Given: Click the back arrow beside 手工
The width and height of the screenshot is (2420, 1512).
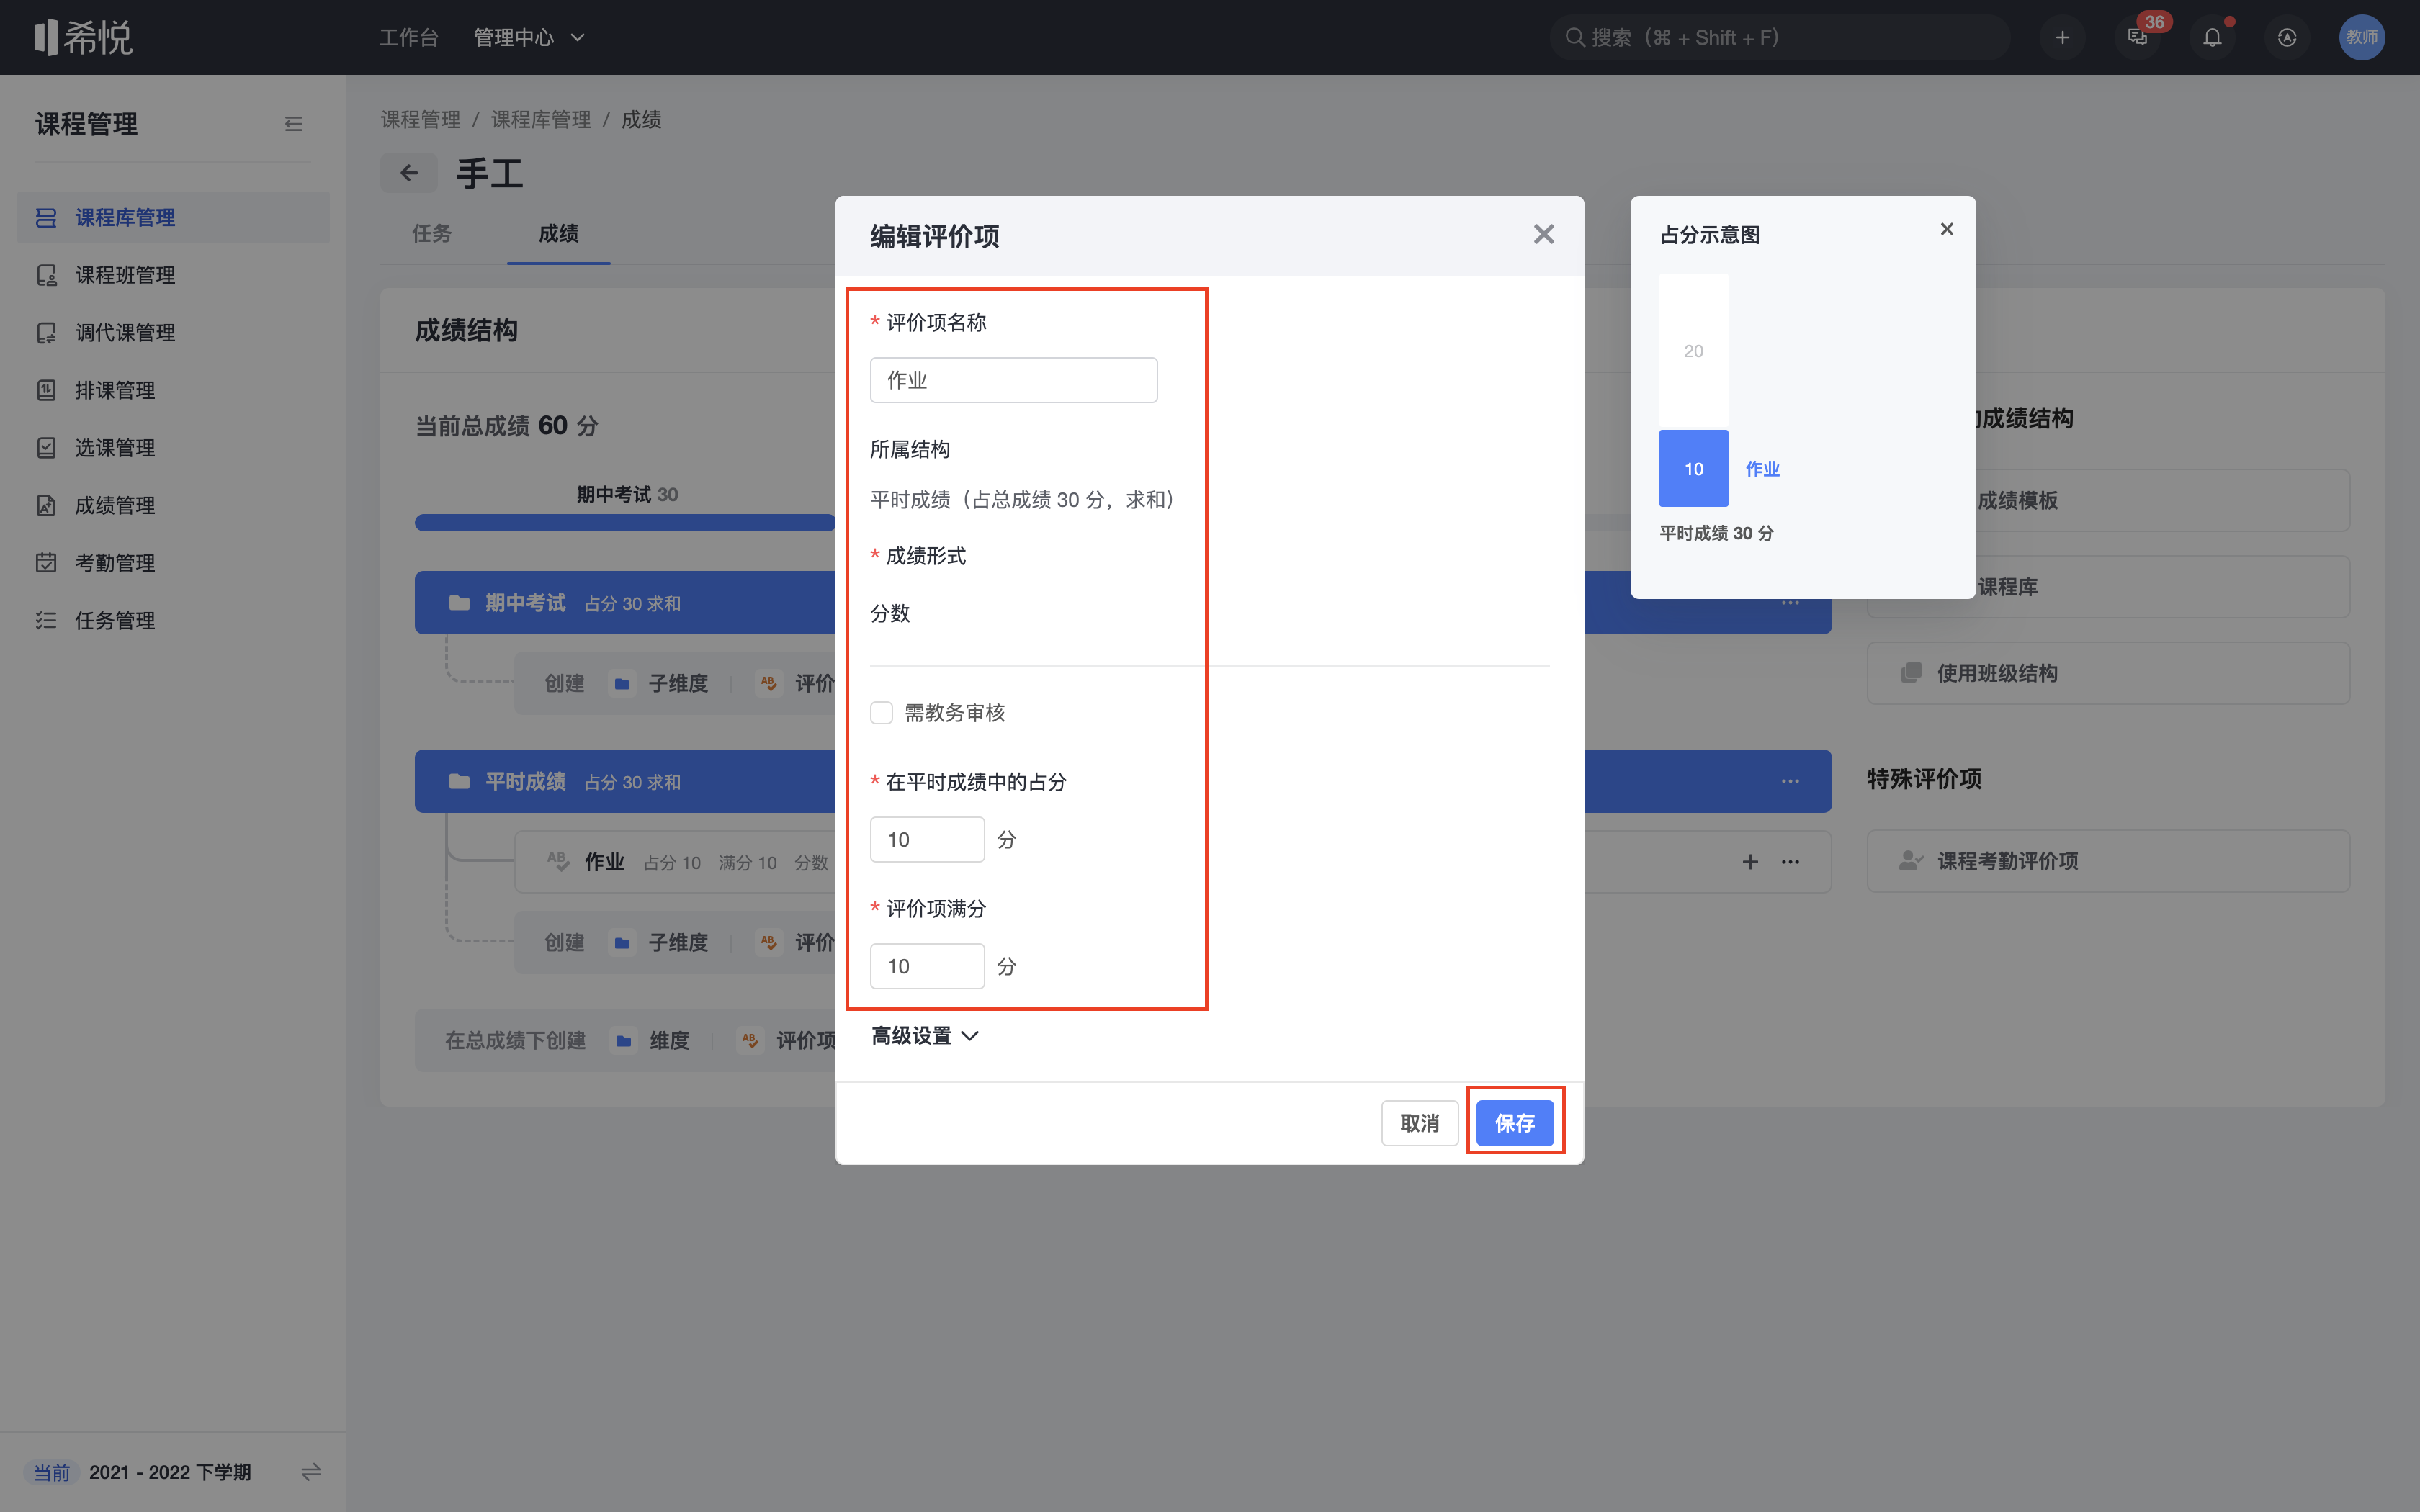Looking at the screenshot, I should pyautogui.click(x=409, y=173).
